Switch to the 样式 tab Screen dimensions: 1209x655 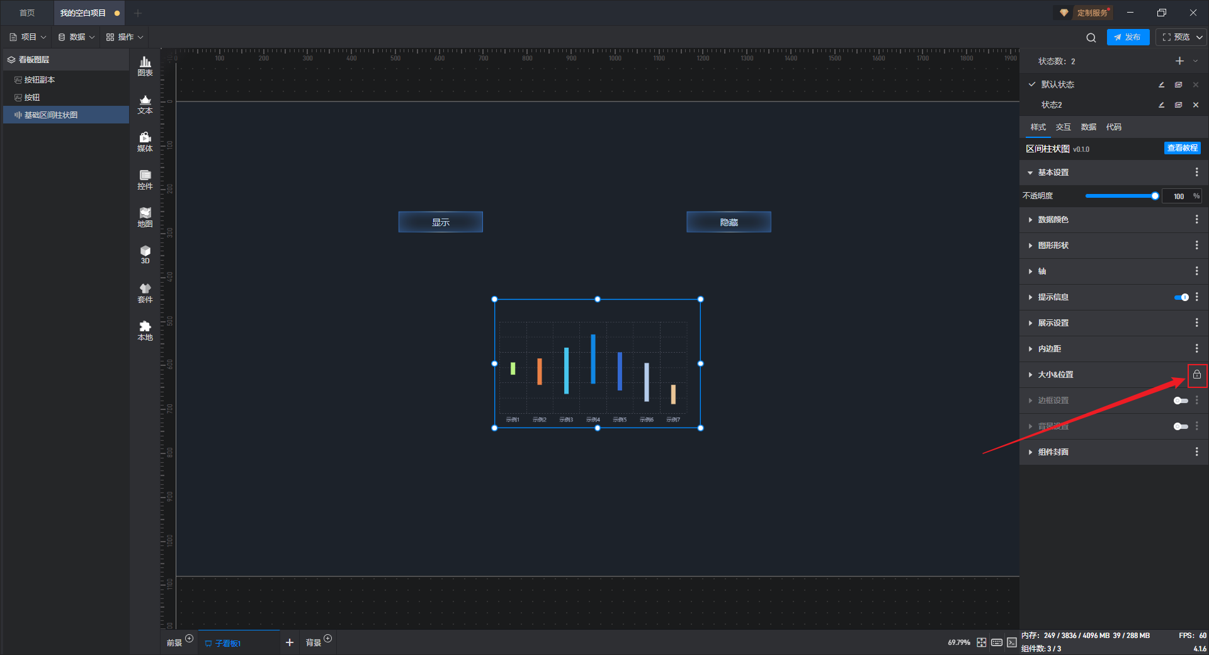[x=1038, y=127]
